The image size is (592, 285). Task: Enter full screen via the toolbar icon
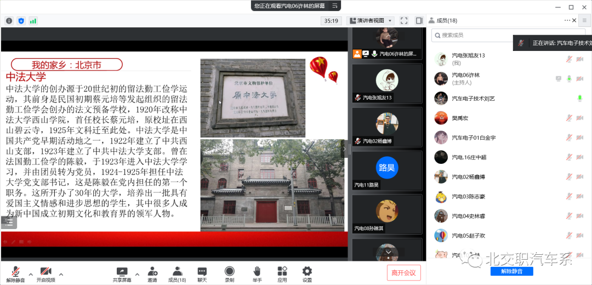click(x=404, y=21)
